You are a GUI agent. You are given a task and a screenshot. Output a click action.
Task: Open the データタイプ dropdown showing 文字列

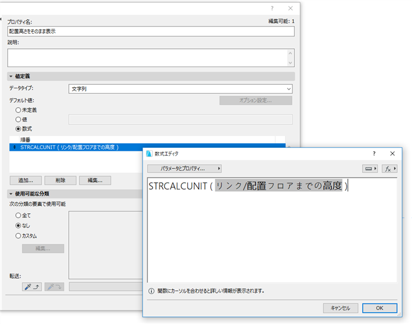pos(180,89)
